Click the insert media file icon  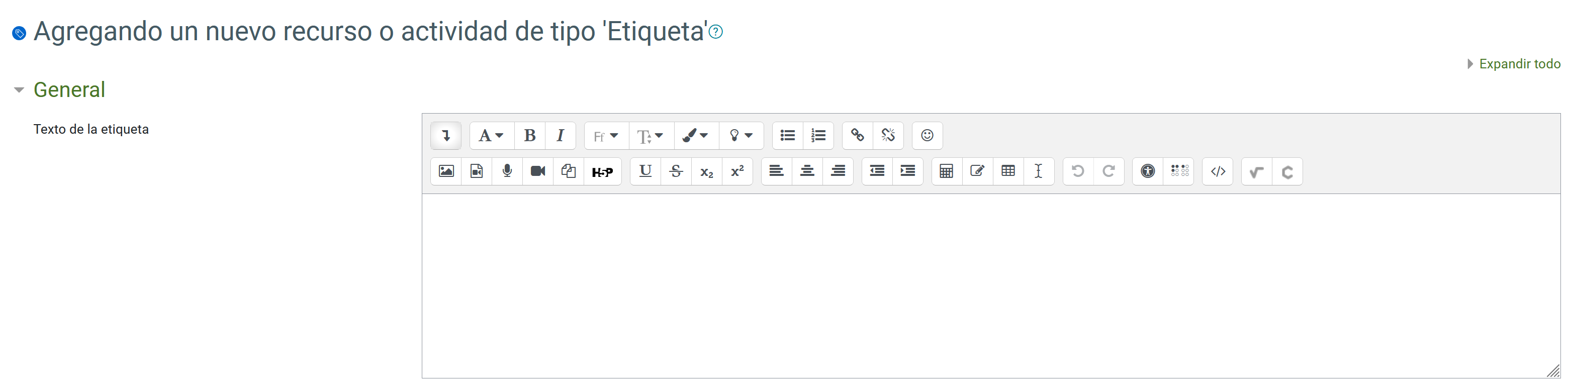point(476,171)
